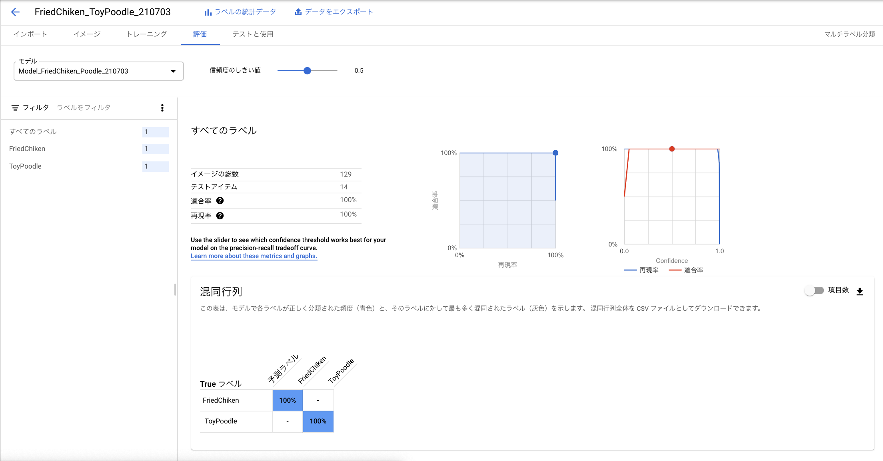The width and height of the screenshot is (883, 461).
Task: Click the ToyPoodle 100% matrix cell
Action: (318, 421)
